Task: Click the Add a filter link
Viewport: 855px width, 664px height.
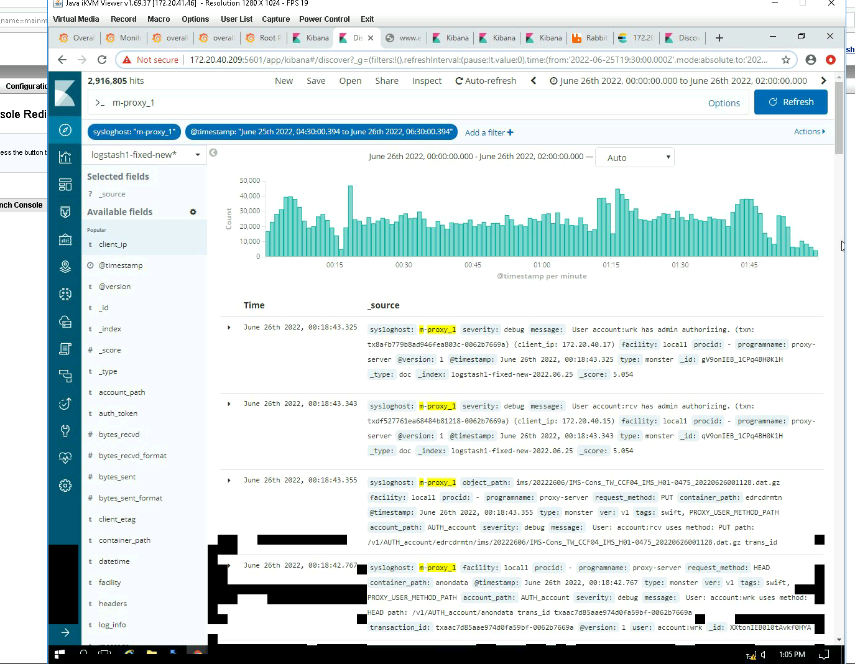Action: 489,132
